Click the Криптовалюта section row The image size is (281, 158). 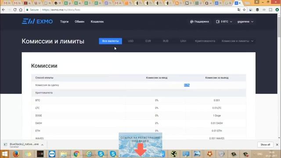pos(139,93)
